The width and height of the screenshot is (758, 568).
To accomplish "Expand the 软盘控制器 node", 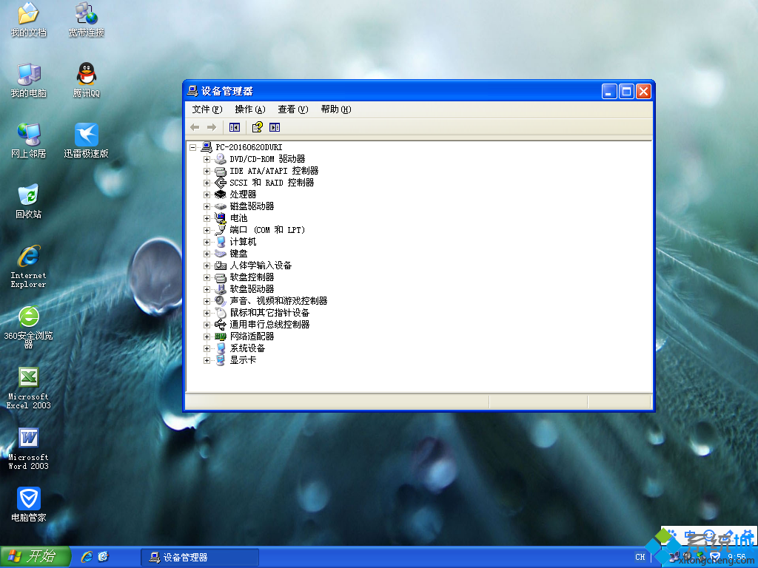I will click(207, 277).
